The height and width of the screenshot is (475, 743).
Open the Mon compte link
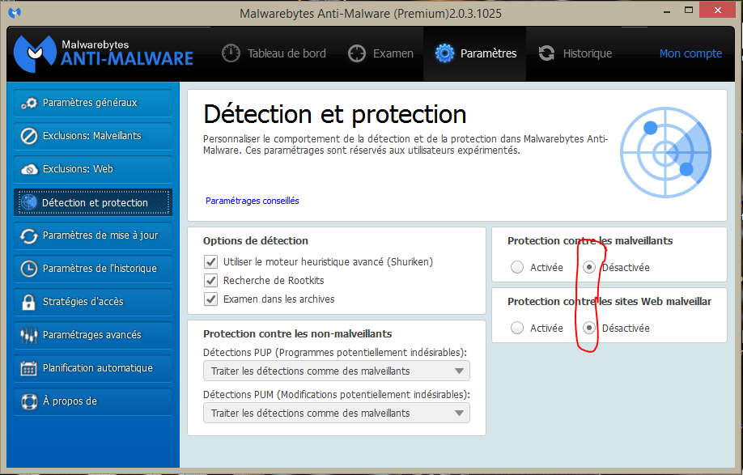click(690, 53)
